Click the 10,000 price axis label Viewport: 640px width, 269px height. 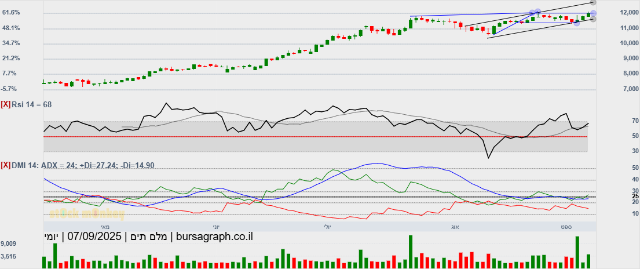pos(630,43)
